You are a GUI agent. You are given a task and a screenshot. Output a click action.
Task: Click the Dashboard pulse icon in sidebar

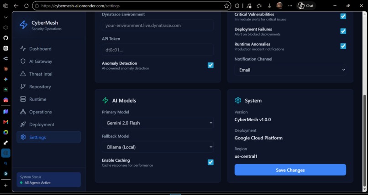pyautogui.click(x=23, y=48)
